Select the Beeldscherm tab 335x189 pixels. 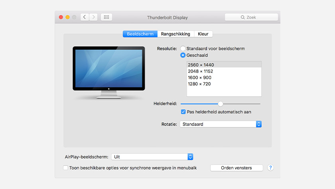pos(140,34)
